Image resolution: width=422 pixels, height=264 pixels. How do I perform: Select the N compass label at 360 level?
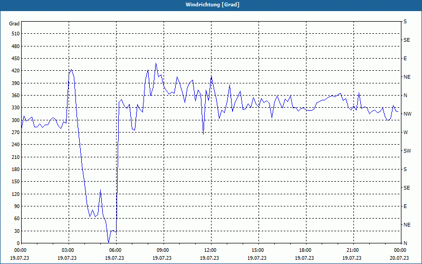click(x=405, y=96)
